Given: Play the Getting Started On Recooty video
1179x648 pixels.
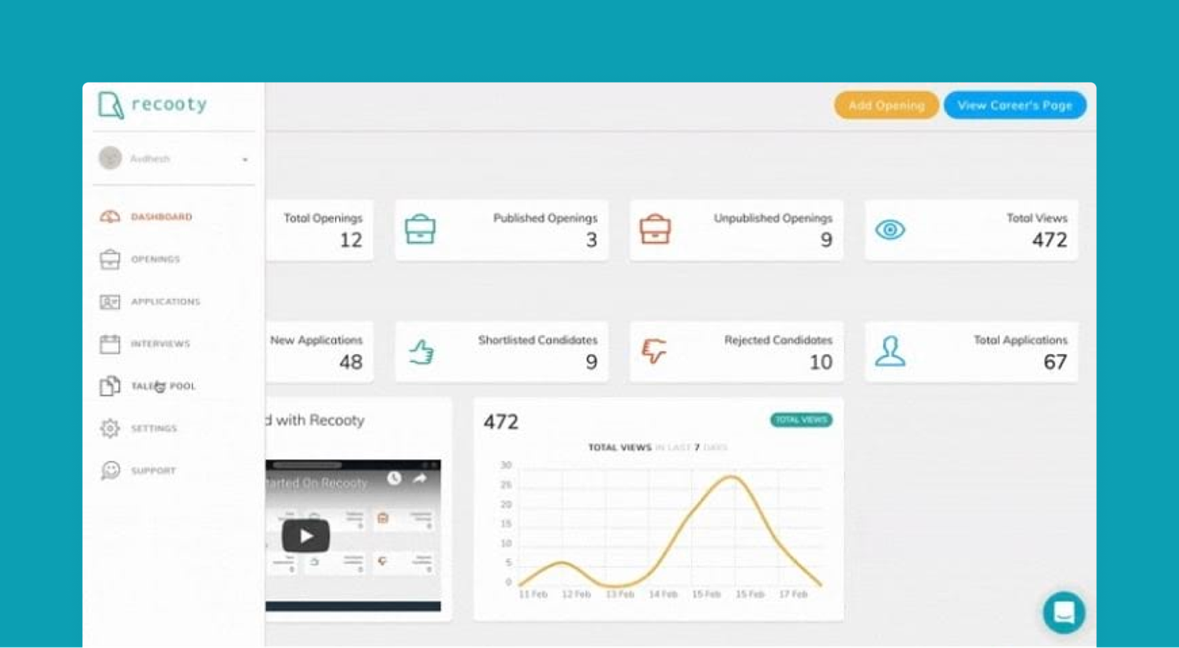Looking at the screenshot, I should pos(305,535).
